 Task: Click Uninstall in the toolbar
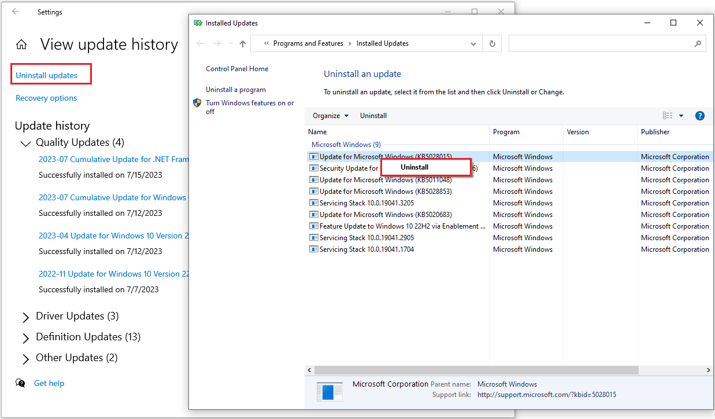[373, 116]
